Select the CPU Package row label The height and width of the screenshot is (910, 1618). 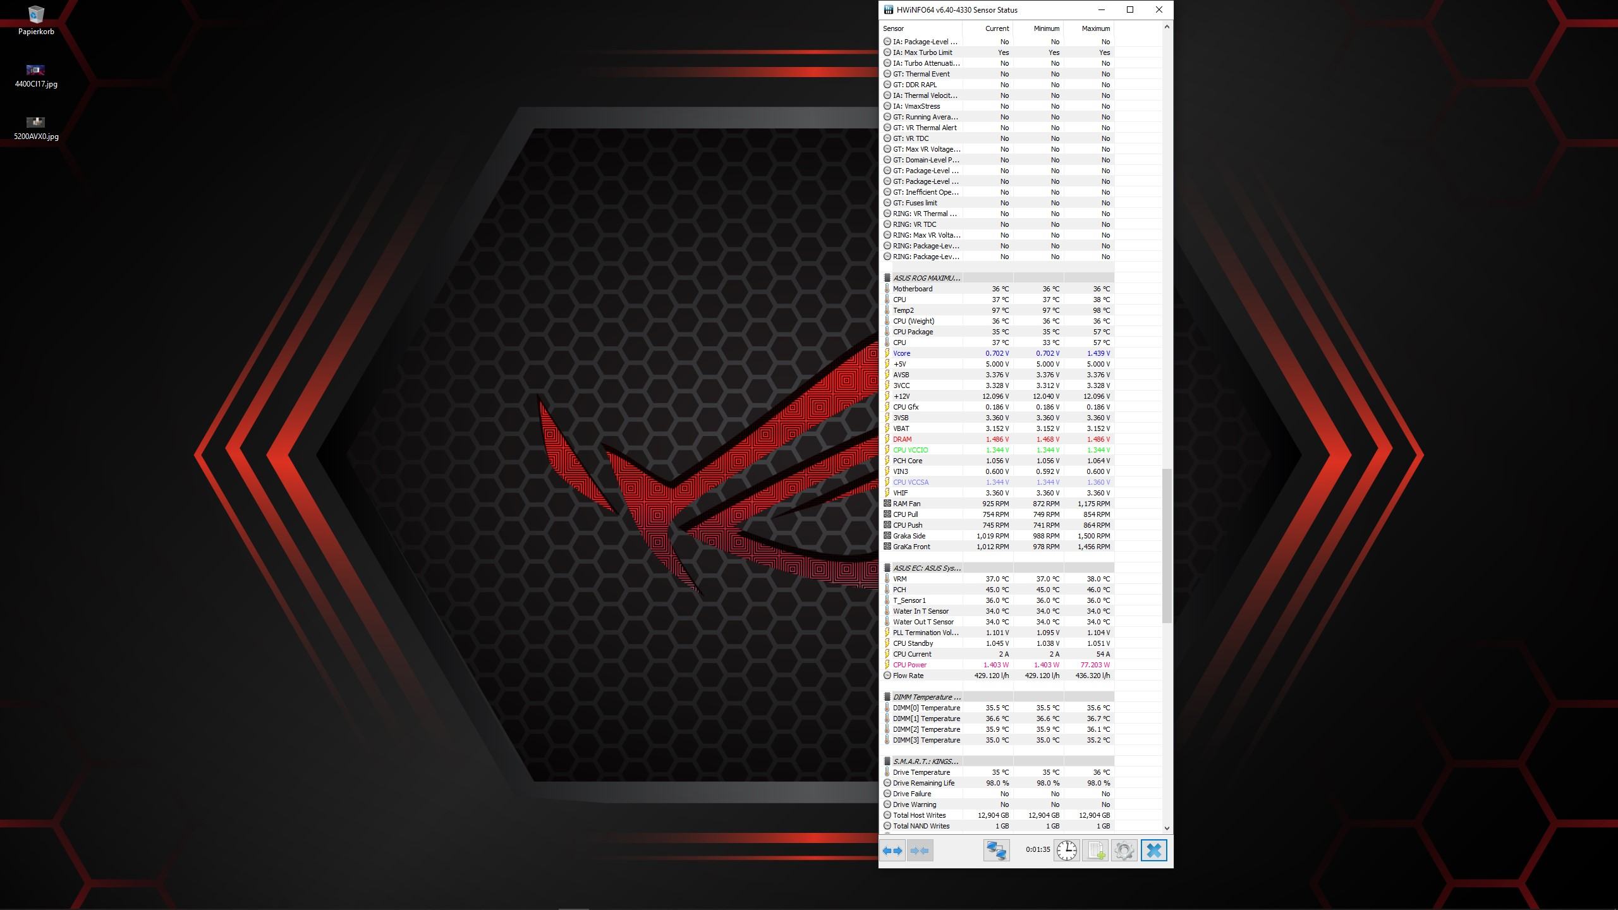click(913, 332)
